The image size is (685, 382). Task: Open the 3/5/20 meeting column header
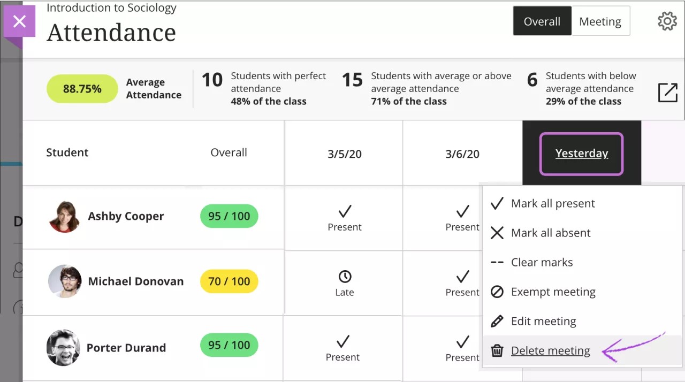click(x=345, y=154)
